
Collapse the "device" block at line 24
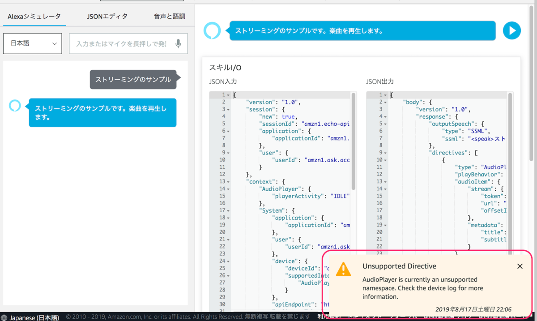tap(228, 261)
